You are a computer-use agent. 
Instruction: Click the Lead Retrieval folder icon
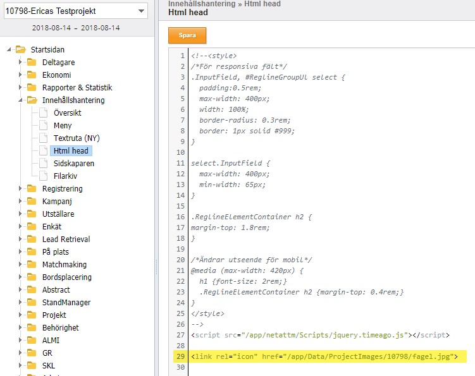point(32,239)
